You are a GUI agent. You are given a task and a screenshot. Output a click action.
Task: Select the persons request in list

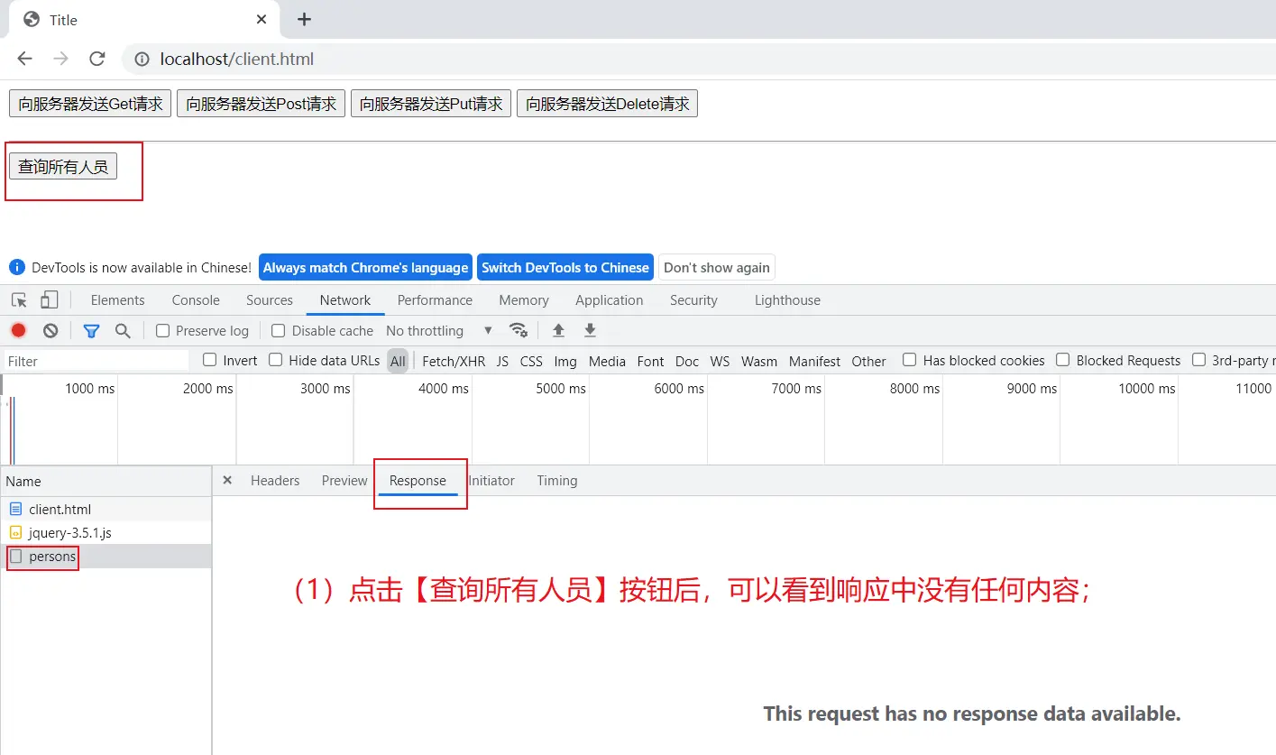tap(51, 557)
